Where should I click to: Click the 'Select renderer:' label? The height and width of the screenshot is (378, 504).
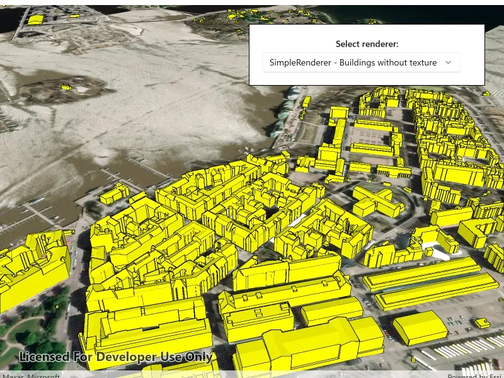point(367,44)
